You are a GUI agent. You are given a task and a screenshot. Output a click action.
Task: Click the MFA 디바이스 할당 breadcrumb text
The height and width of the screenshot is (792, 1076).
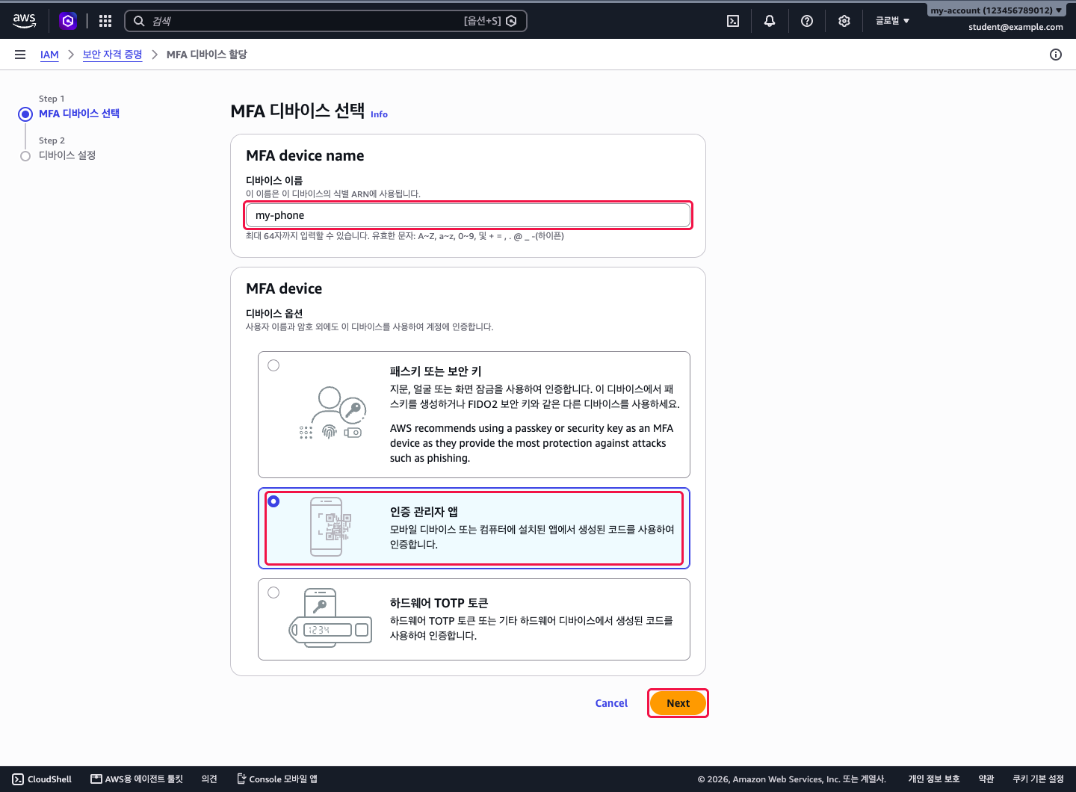click(206, 55)
